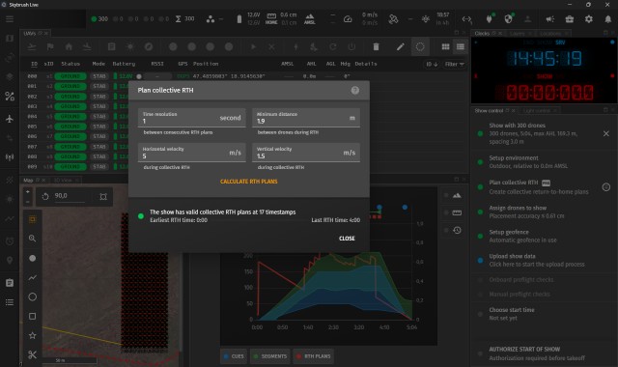Screen dimensions: 618x367
Task: Click the Time resolution input field
Action: click(x=191, y=118)
